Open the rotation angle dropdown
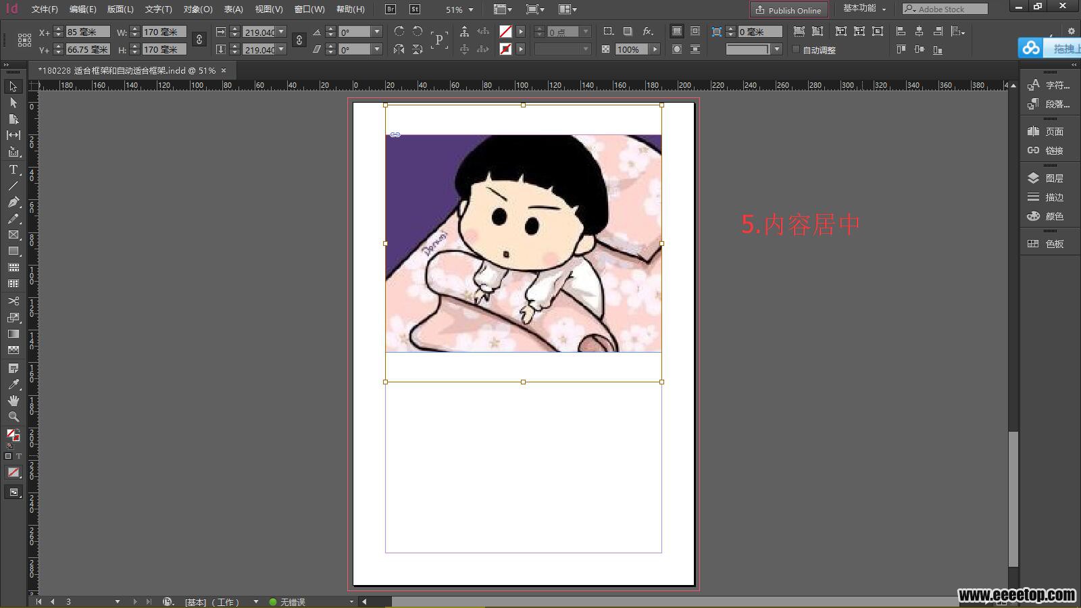 377,32
